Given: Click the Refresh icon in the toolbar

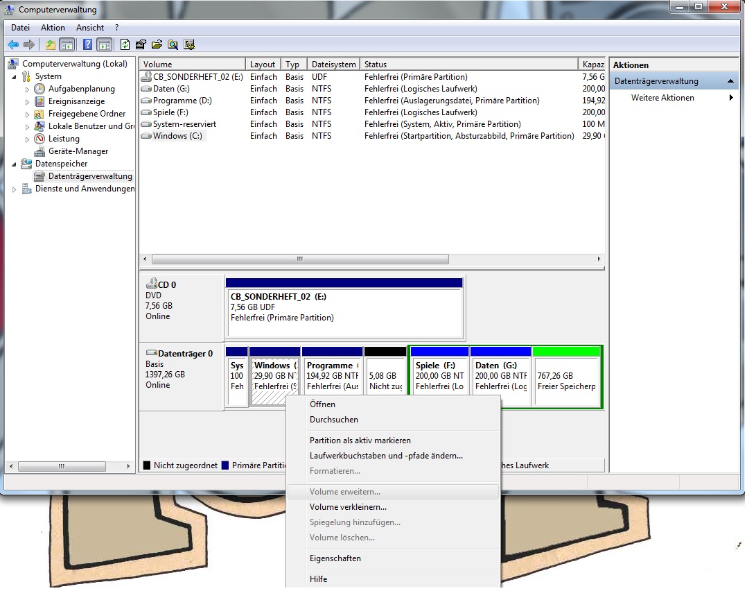Looking at the screenshot, I should coord(125,45).
